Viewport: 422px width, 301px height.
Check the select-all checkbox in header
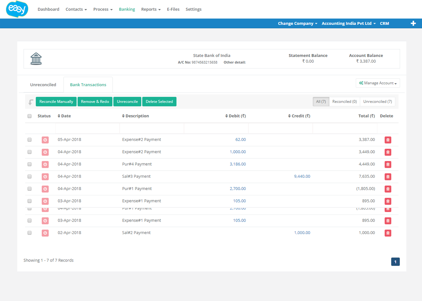click(x=29, y=116)
